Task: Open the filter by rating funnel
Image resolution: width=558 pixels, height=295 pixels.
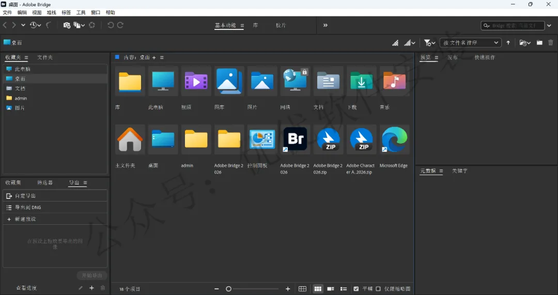Action: (x=429, y=43)
